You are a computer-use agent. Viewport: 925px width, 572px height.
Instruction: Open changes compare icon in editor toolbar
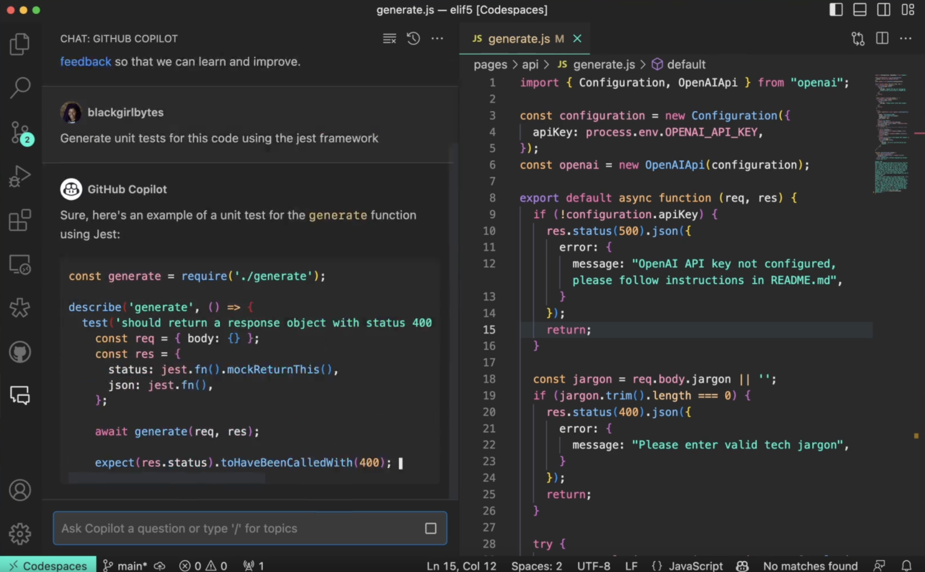[x=858, y=38]
